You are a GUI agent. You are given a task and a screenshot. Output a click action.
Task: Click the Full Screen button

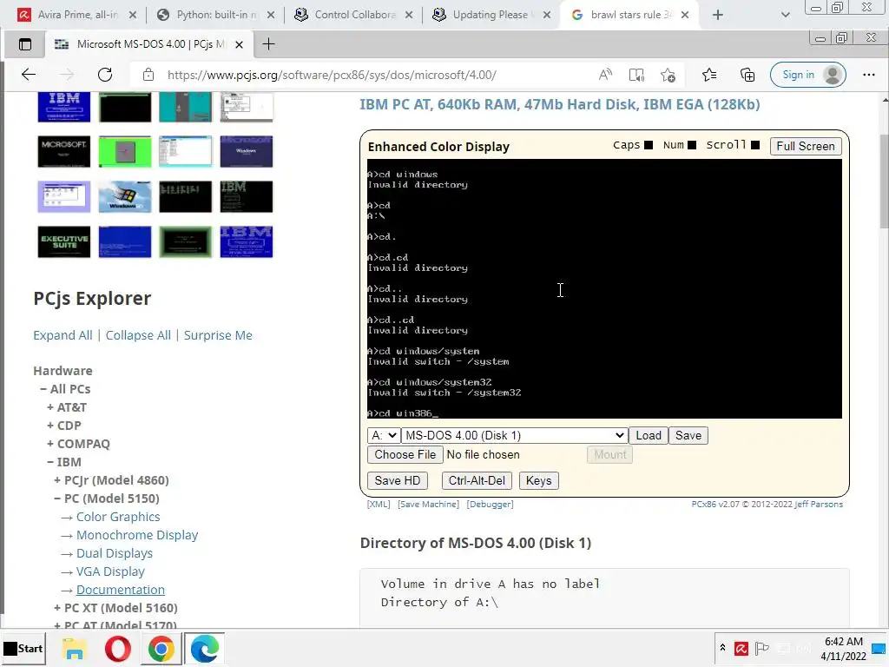806,146
